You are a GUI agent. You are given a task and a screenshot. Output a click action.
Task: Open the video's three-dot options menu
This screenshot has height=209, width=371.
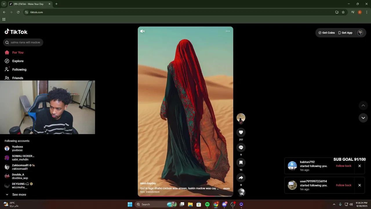pos(228,31)
